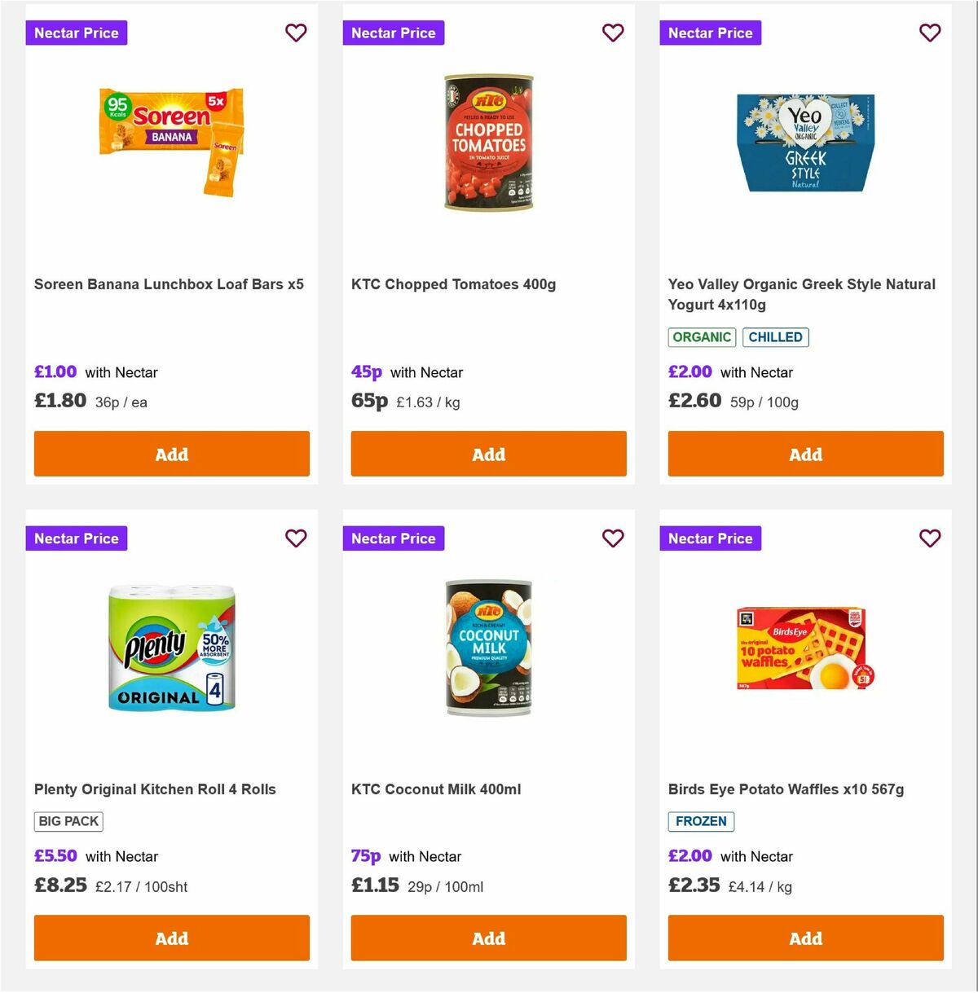This screenshot has width=978, height=993.
Task: Open the Plenty Original Kitchen Roll listing
Action: [155, 789]
